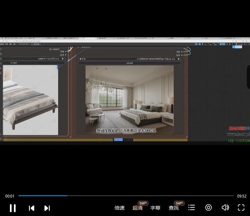The width and height of the screenshot is (250, 216).
Task: Click the bedroom image filename dropdown field
Action: pos(129,59)
